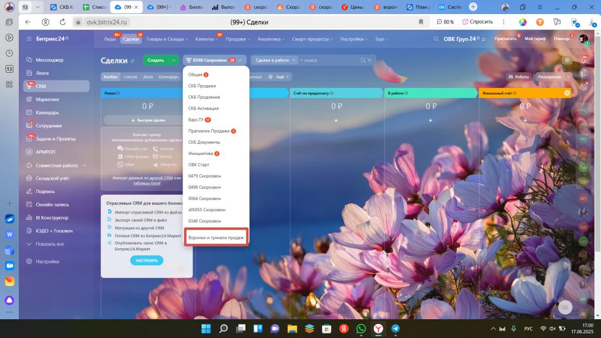Click the НАСТРОИТЬ button
Screen dimensions: 601x338
tap(146, 260)
